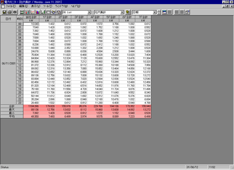This screenshot has height=170, width=234.
Task: Select the line graph view icon
Action: [32, 12]
